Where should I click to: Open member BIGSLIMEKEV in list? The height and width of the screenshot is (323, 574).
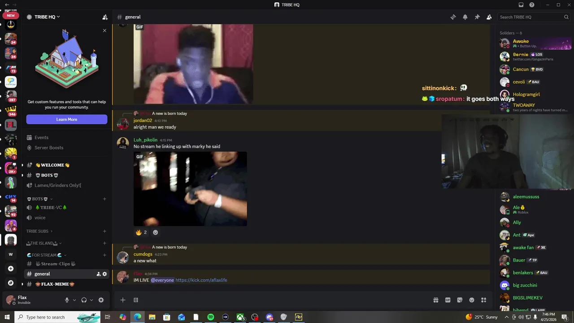535,298
